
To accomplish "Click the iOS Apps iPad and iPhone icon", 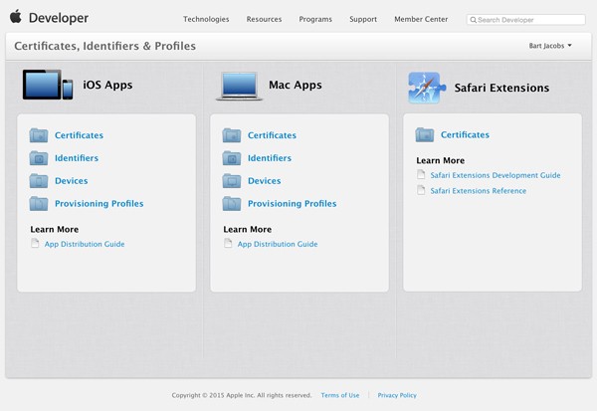I will click(48, 85).
